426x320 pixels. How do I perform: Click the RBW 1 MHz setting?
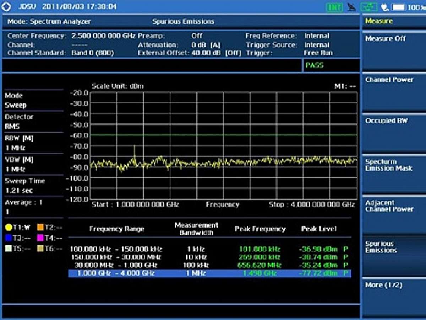[x=34, y=143]
